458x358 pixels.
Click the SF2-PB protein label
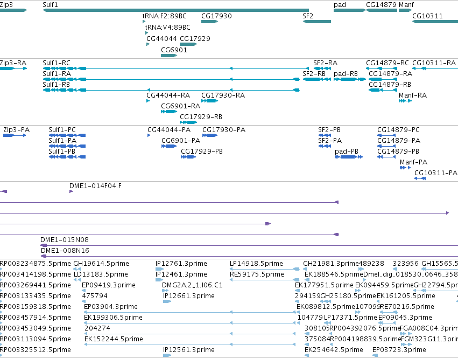pos(329,130)
